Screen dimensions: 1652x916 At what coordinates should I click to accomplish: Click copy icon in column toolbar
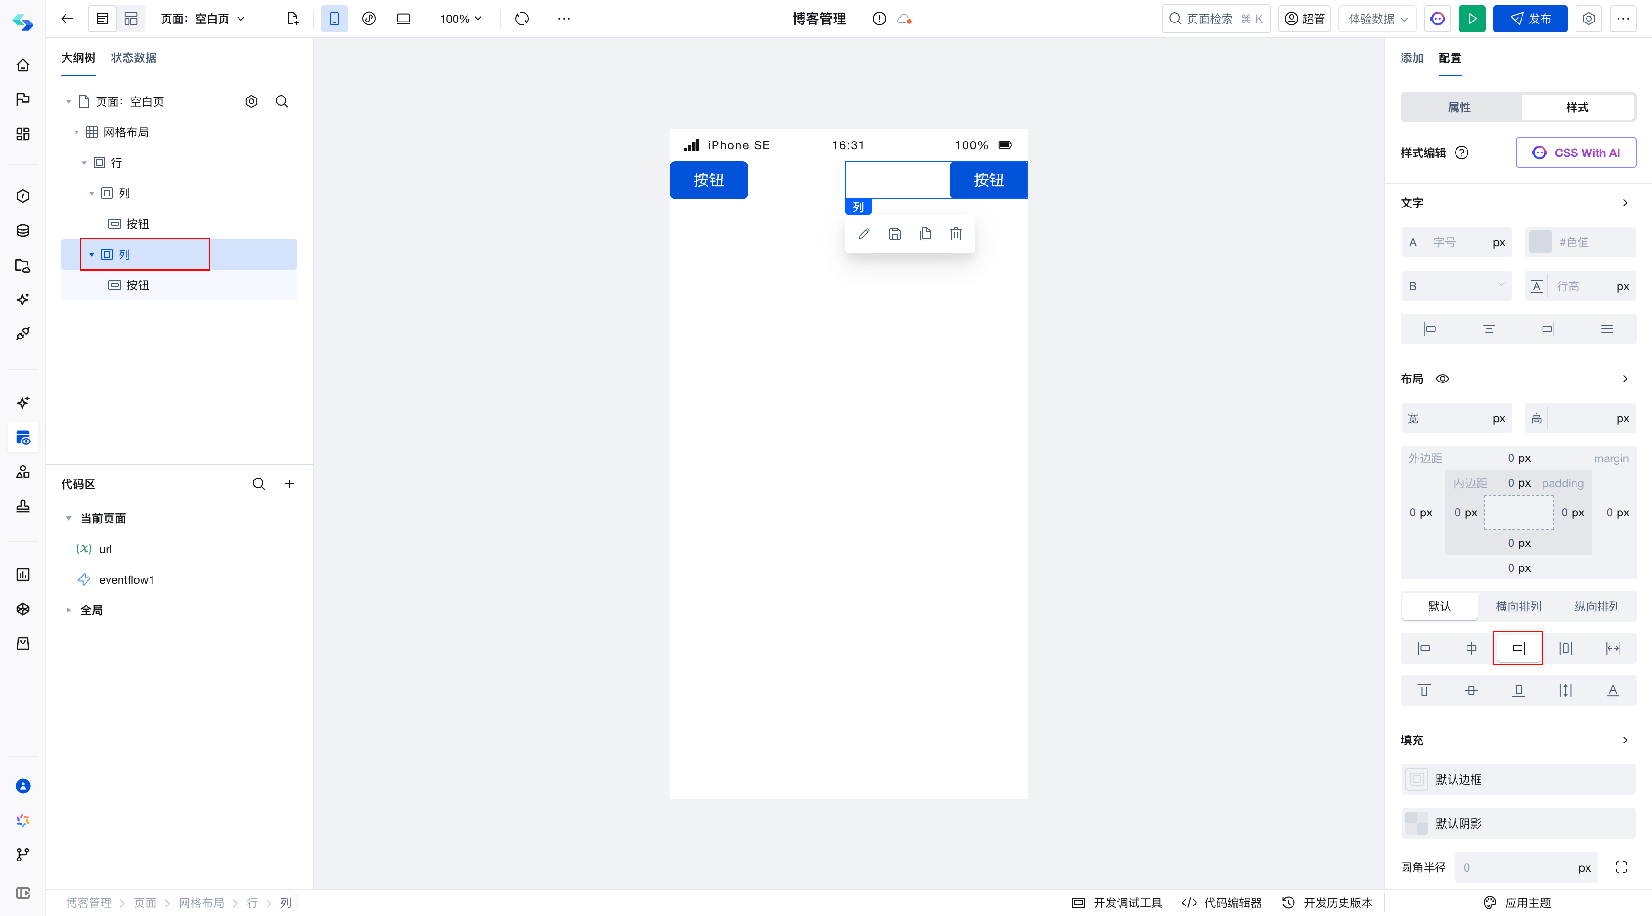pyautogui.click(x=925, y=233)
